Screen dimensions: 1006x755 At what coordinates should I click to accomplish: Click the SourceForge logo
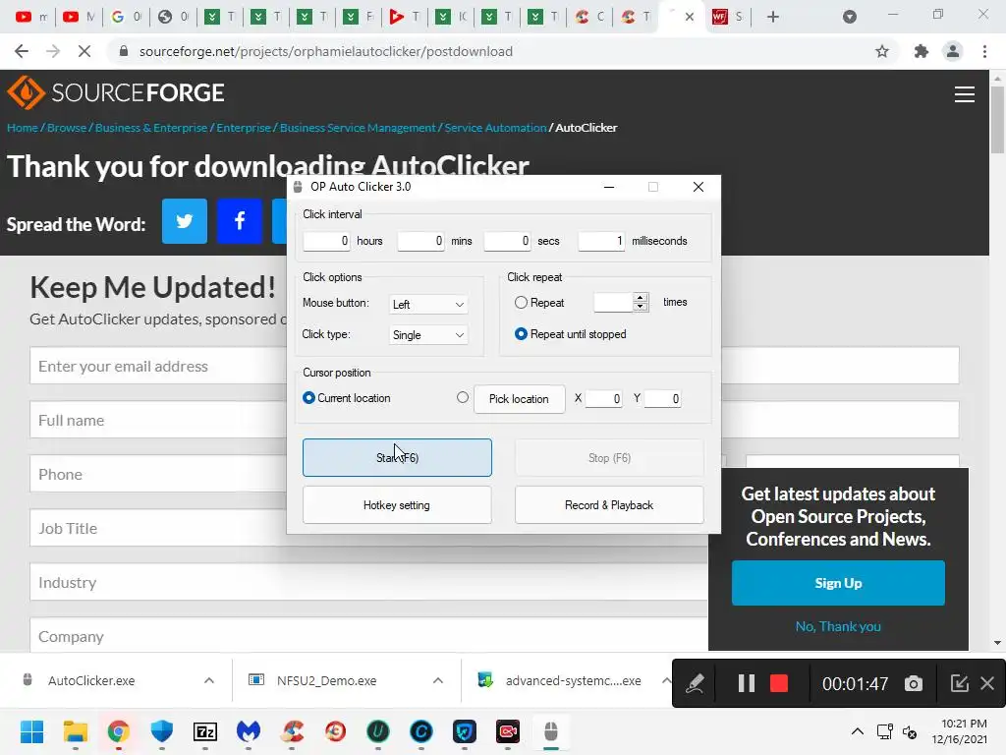coord(116,93)
